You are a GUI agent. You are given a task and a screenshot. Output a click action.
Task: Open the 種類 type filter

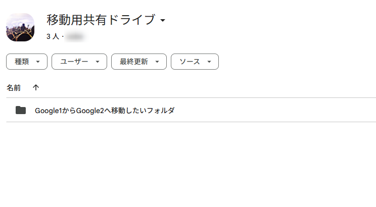click(27, 62)
